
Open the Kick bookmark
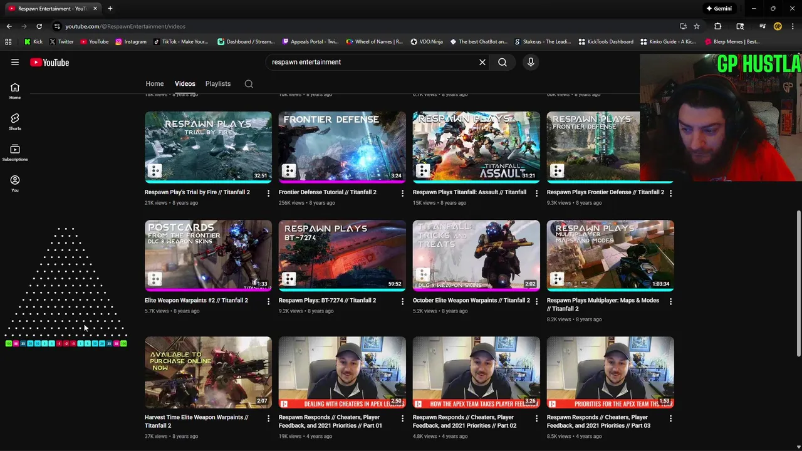33,42
